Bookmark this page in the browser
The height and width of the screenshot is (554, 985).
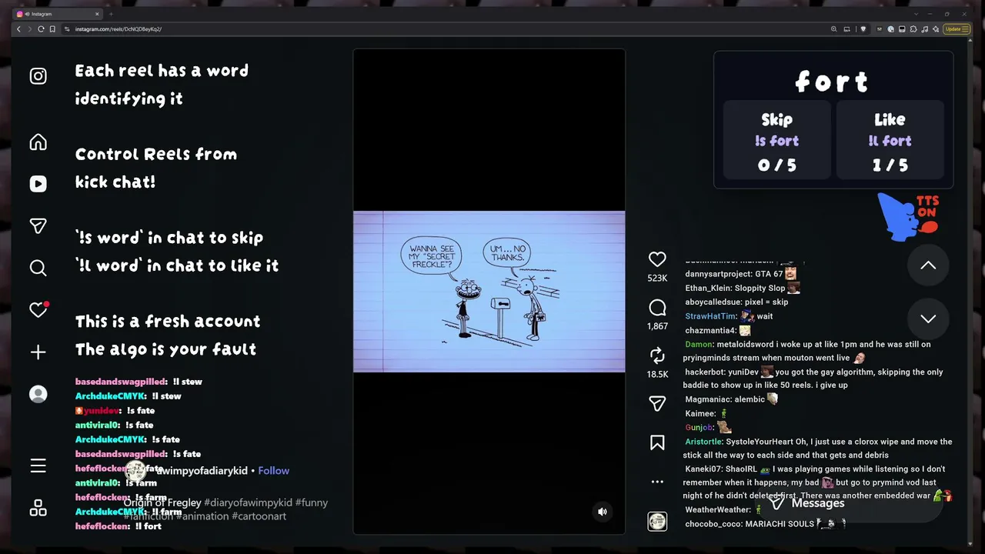[x=52, y=29]
